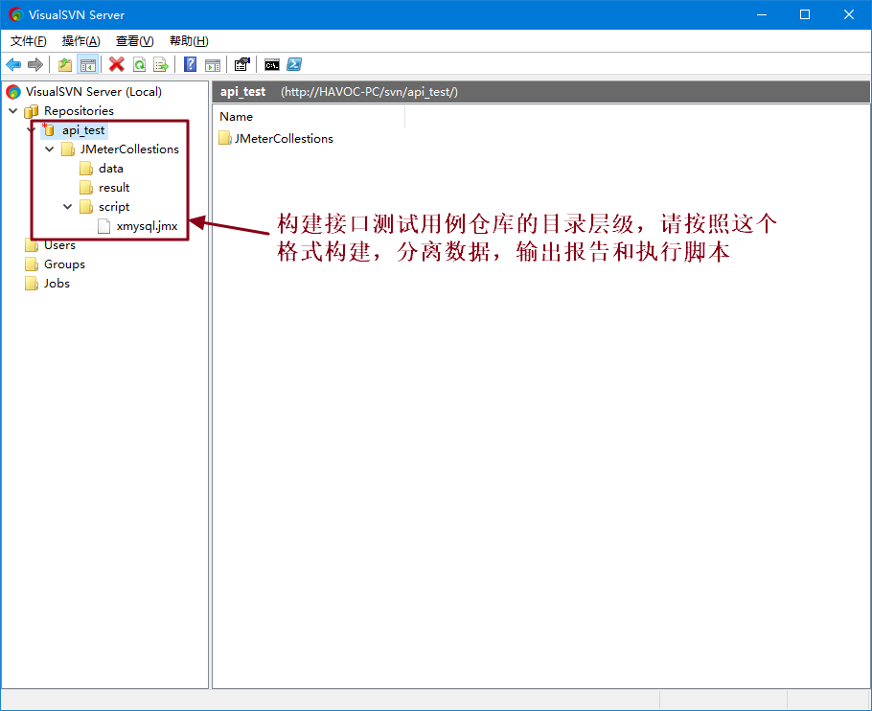Screen dimensions: 872x711
Task: Click the repository URL in the header bar
Action: pos(369,92)
